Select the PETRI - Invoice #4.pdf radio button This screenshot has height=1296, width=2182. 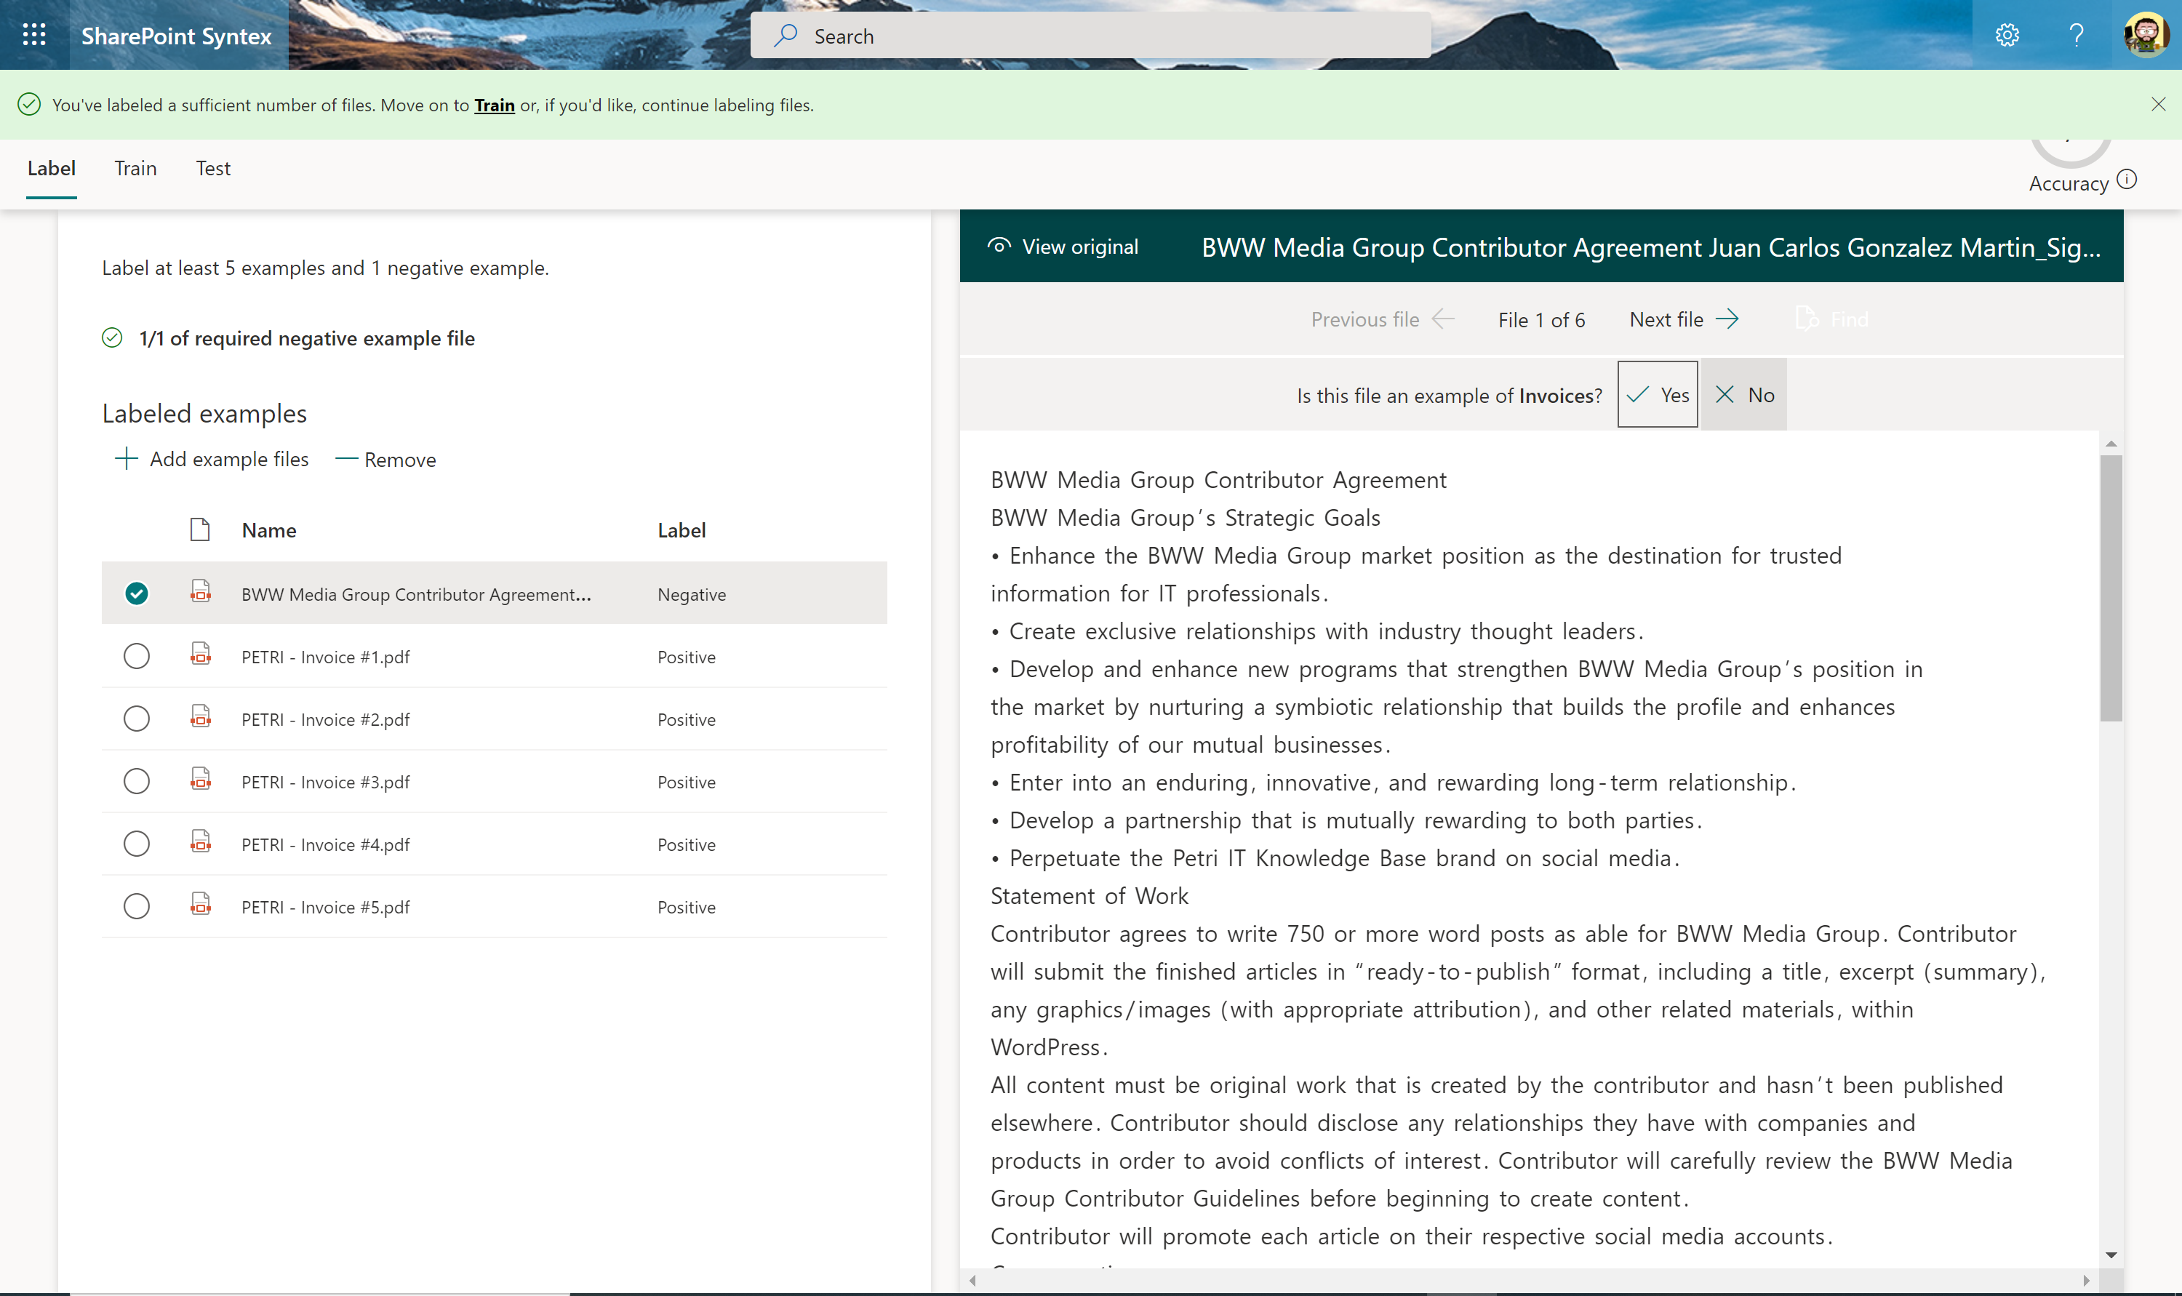pos(136,844)
